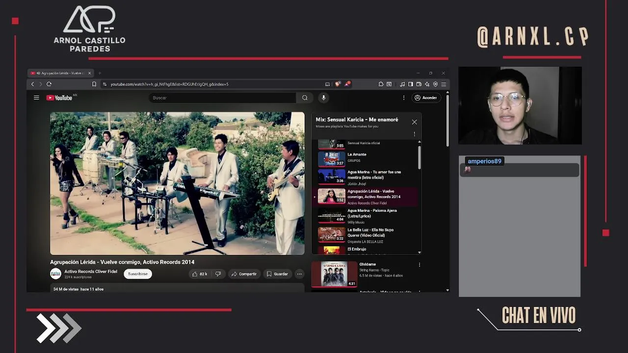628x353 pixels.
Task: Click the playlist scroll down arrow
Action: pos(419,252)
